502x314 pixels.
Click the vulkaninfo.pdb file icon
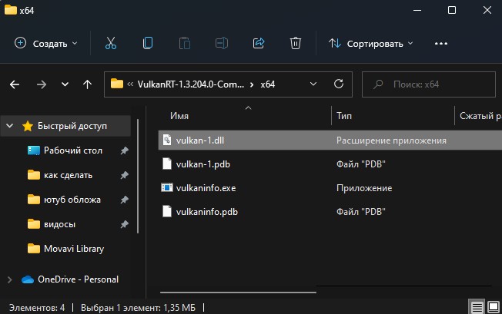(167, 212)
